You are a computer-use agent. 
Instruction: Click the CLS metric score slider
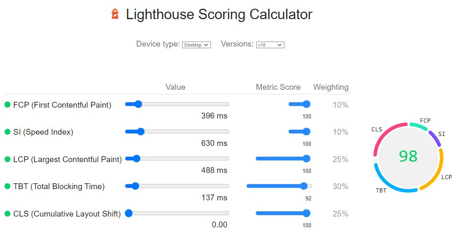click(x=283, y=213)
